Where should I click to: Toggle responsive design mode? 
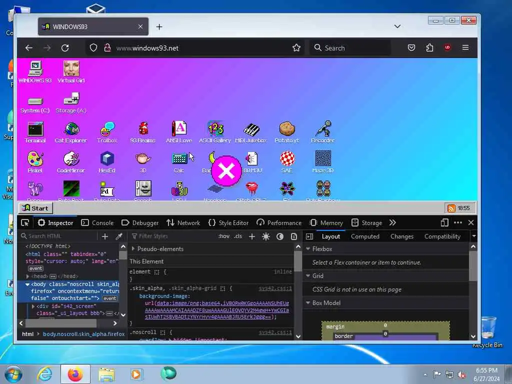coord(444,222)
